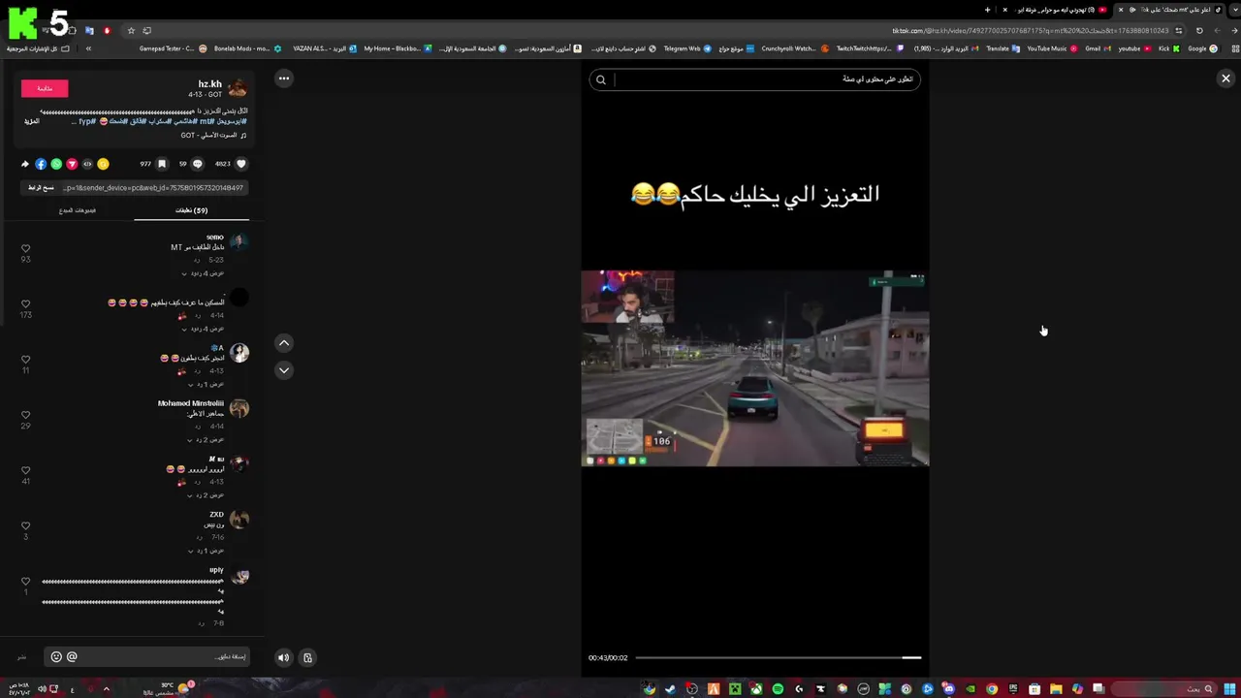
Task: Click the yellow coin share icon
Action: 103,164
